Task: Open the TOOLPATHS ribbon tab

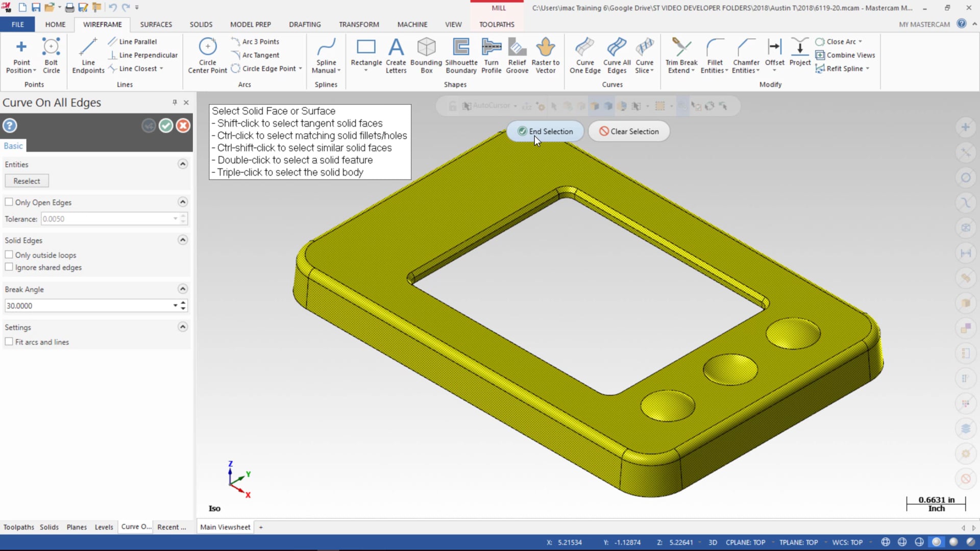Action: (496, 24)
